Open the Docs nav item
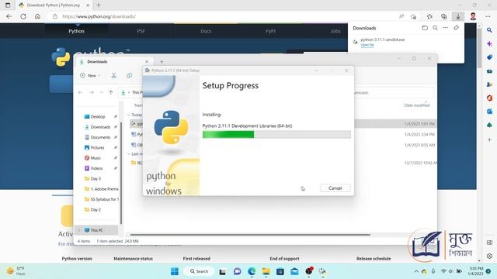497x279 pixels. pyautogui.click(x=206, y=31)
